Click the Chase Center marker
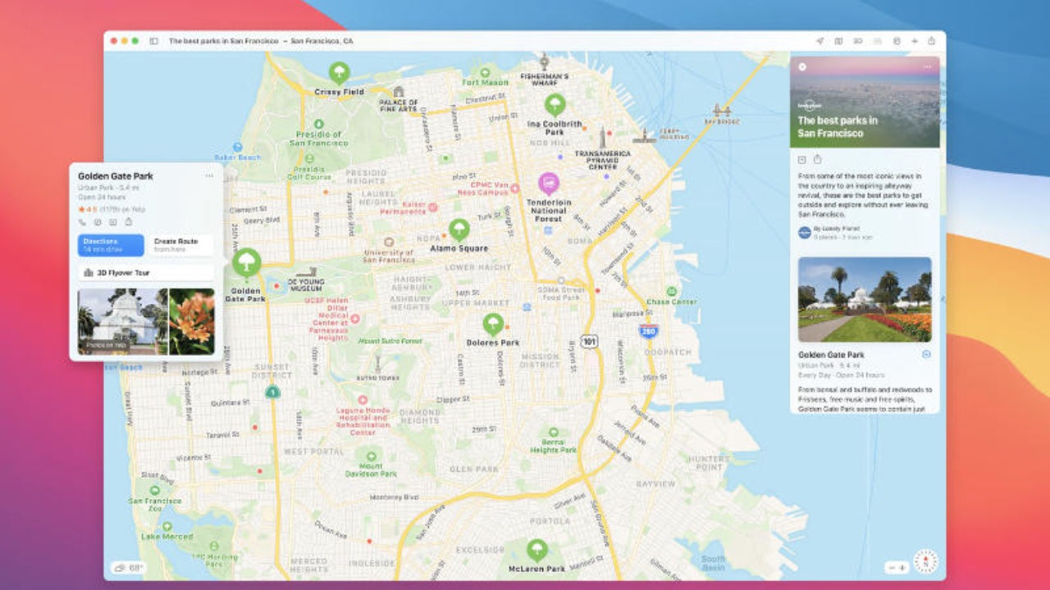This screenshot has width=1050, height=590. 671,291
